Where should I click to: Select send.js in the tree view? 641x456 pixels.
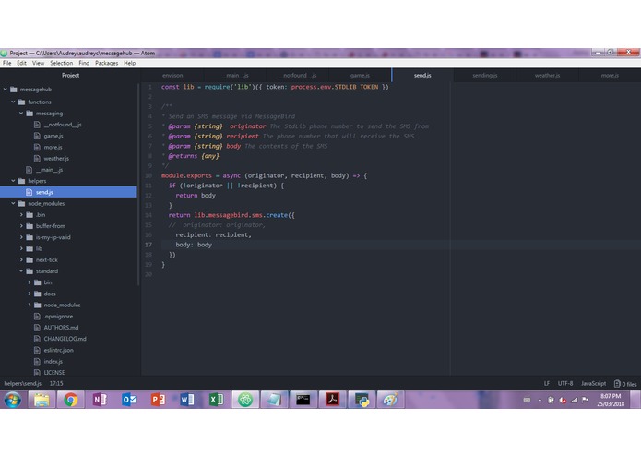pos(68,192)
